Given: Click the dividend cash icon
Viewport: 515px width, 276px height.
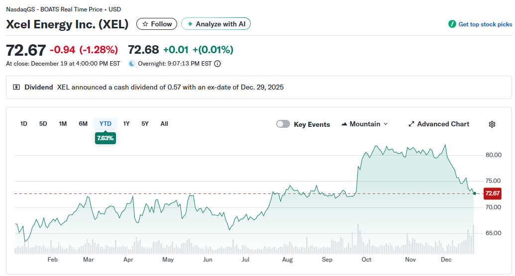Looking at the screenshot, I should coord(16,87).
